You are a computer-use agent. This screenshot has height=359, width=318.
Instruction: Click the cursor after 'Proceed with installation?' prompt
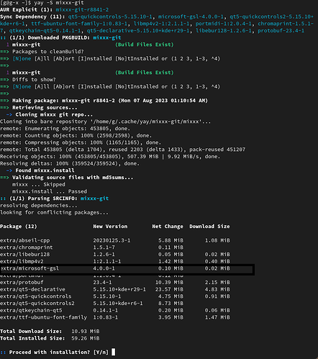click(x=114, y=352)
